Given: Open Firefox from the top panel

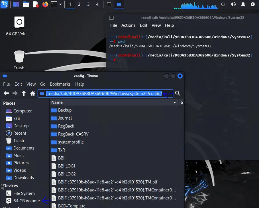Looking at the screenshot, I should 45,4.
